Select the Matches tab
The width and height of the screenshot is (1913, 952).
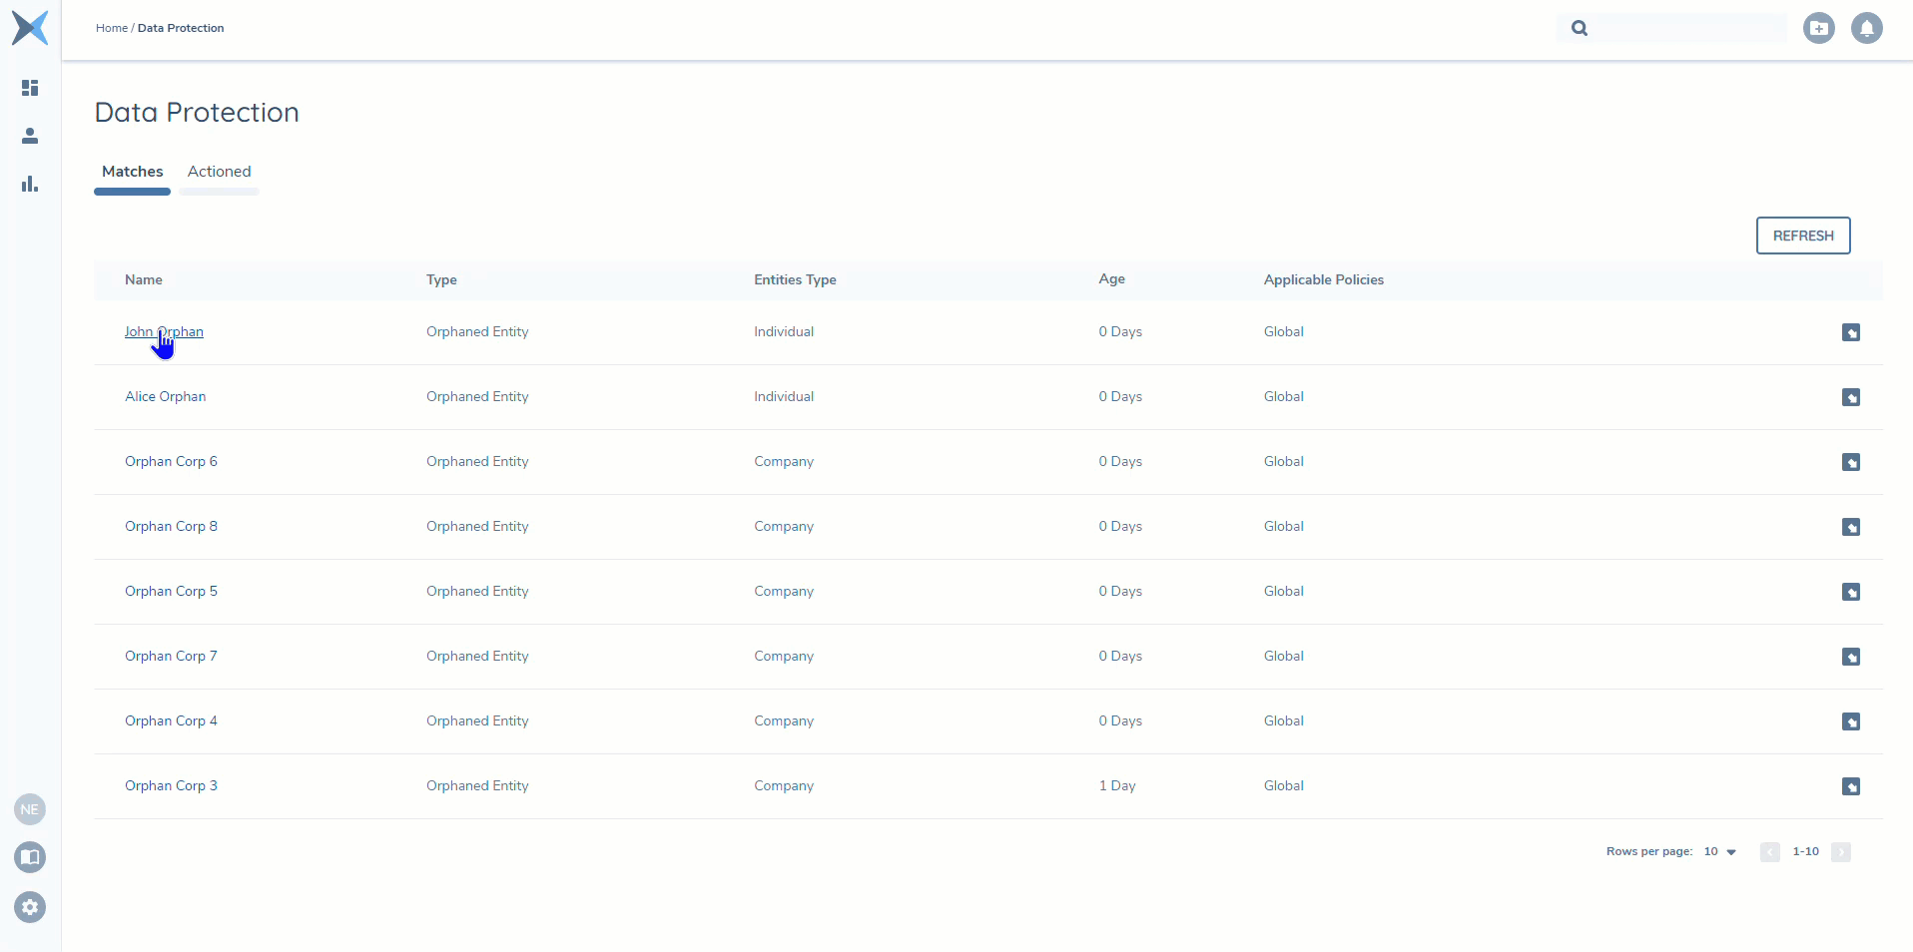click(x=132, y=171)
